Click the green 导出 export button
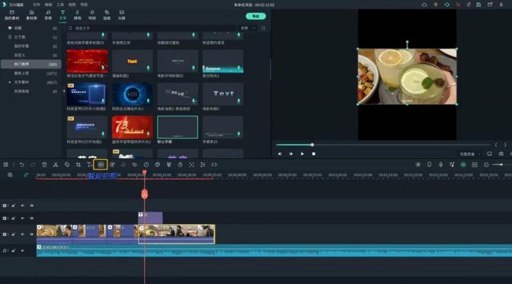 pyautogui.click(x=255, y=16)
